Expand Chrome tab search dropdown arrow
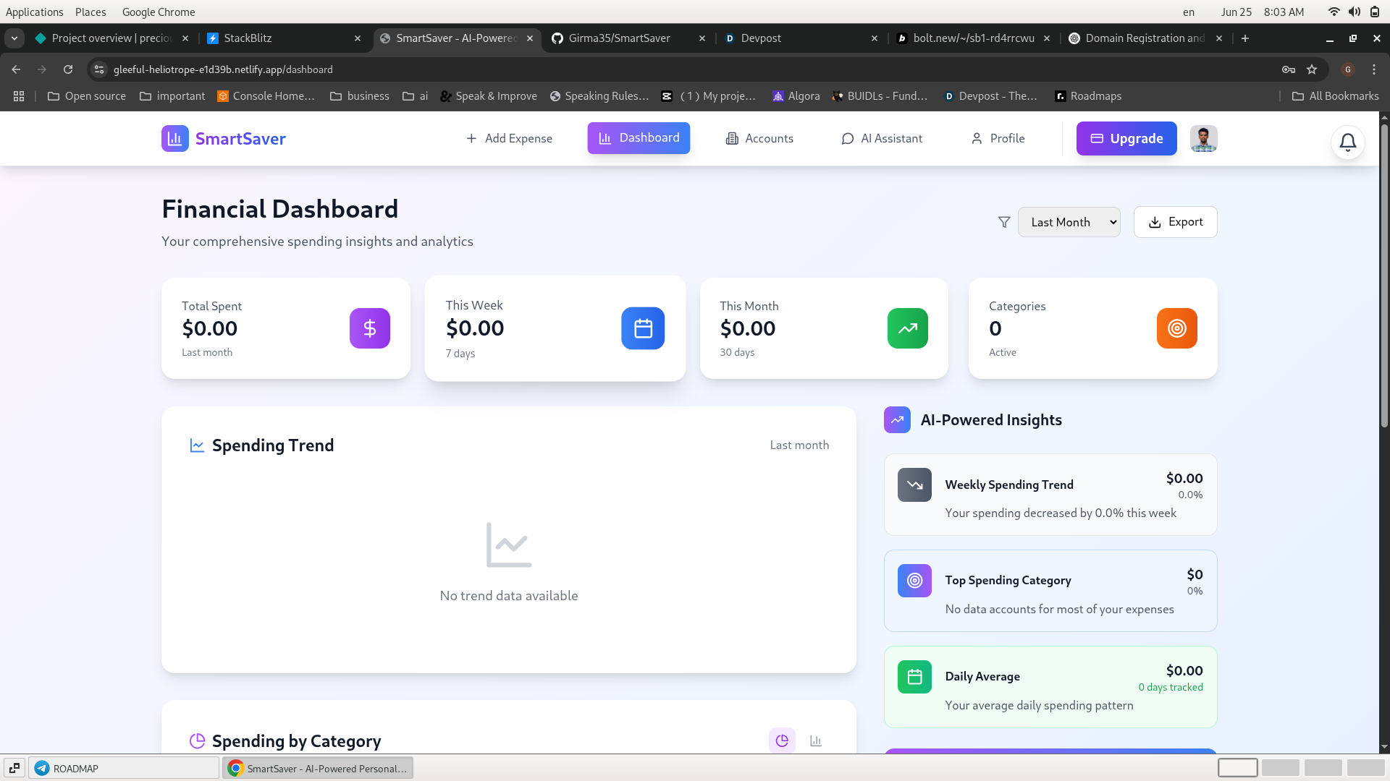This screenshot has height=781, width=1390. coord(14,38)
